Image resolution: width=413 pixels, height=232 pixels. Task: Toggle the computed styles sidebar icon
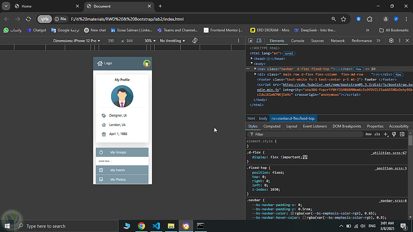click(402, 134)
